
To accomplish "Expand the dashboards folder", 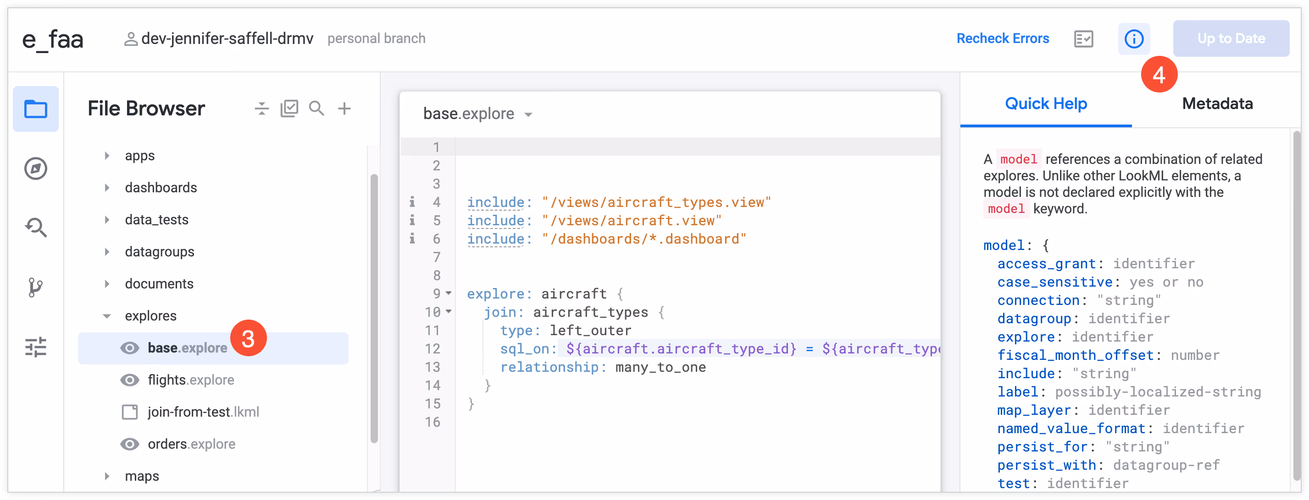I will [107, 188].
